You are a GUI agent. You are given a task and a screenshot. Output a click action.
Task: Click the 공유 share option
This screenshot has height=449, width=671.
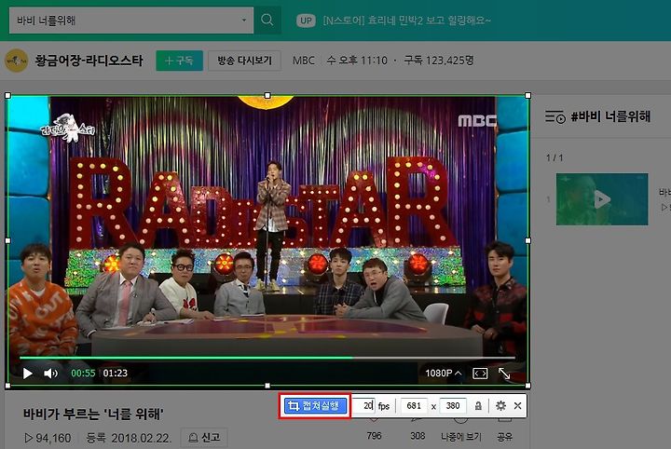pos(504,437)
